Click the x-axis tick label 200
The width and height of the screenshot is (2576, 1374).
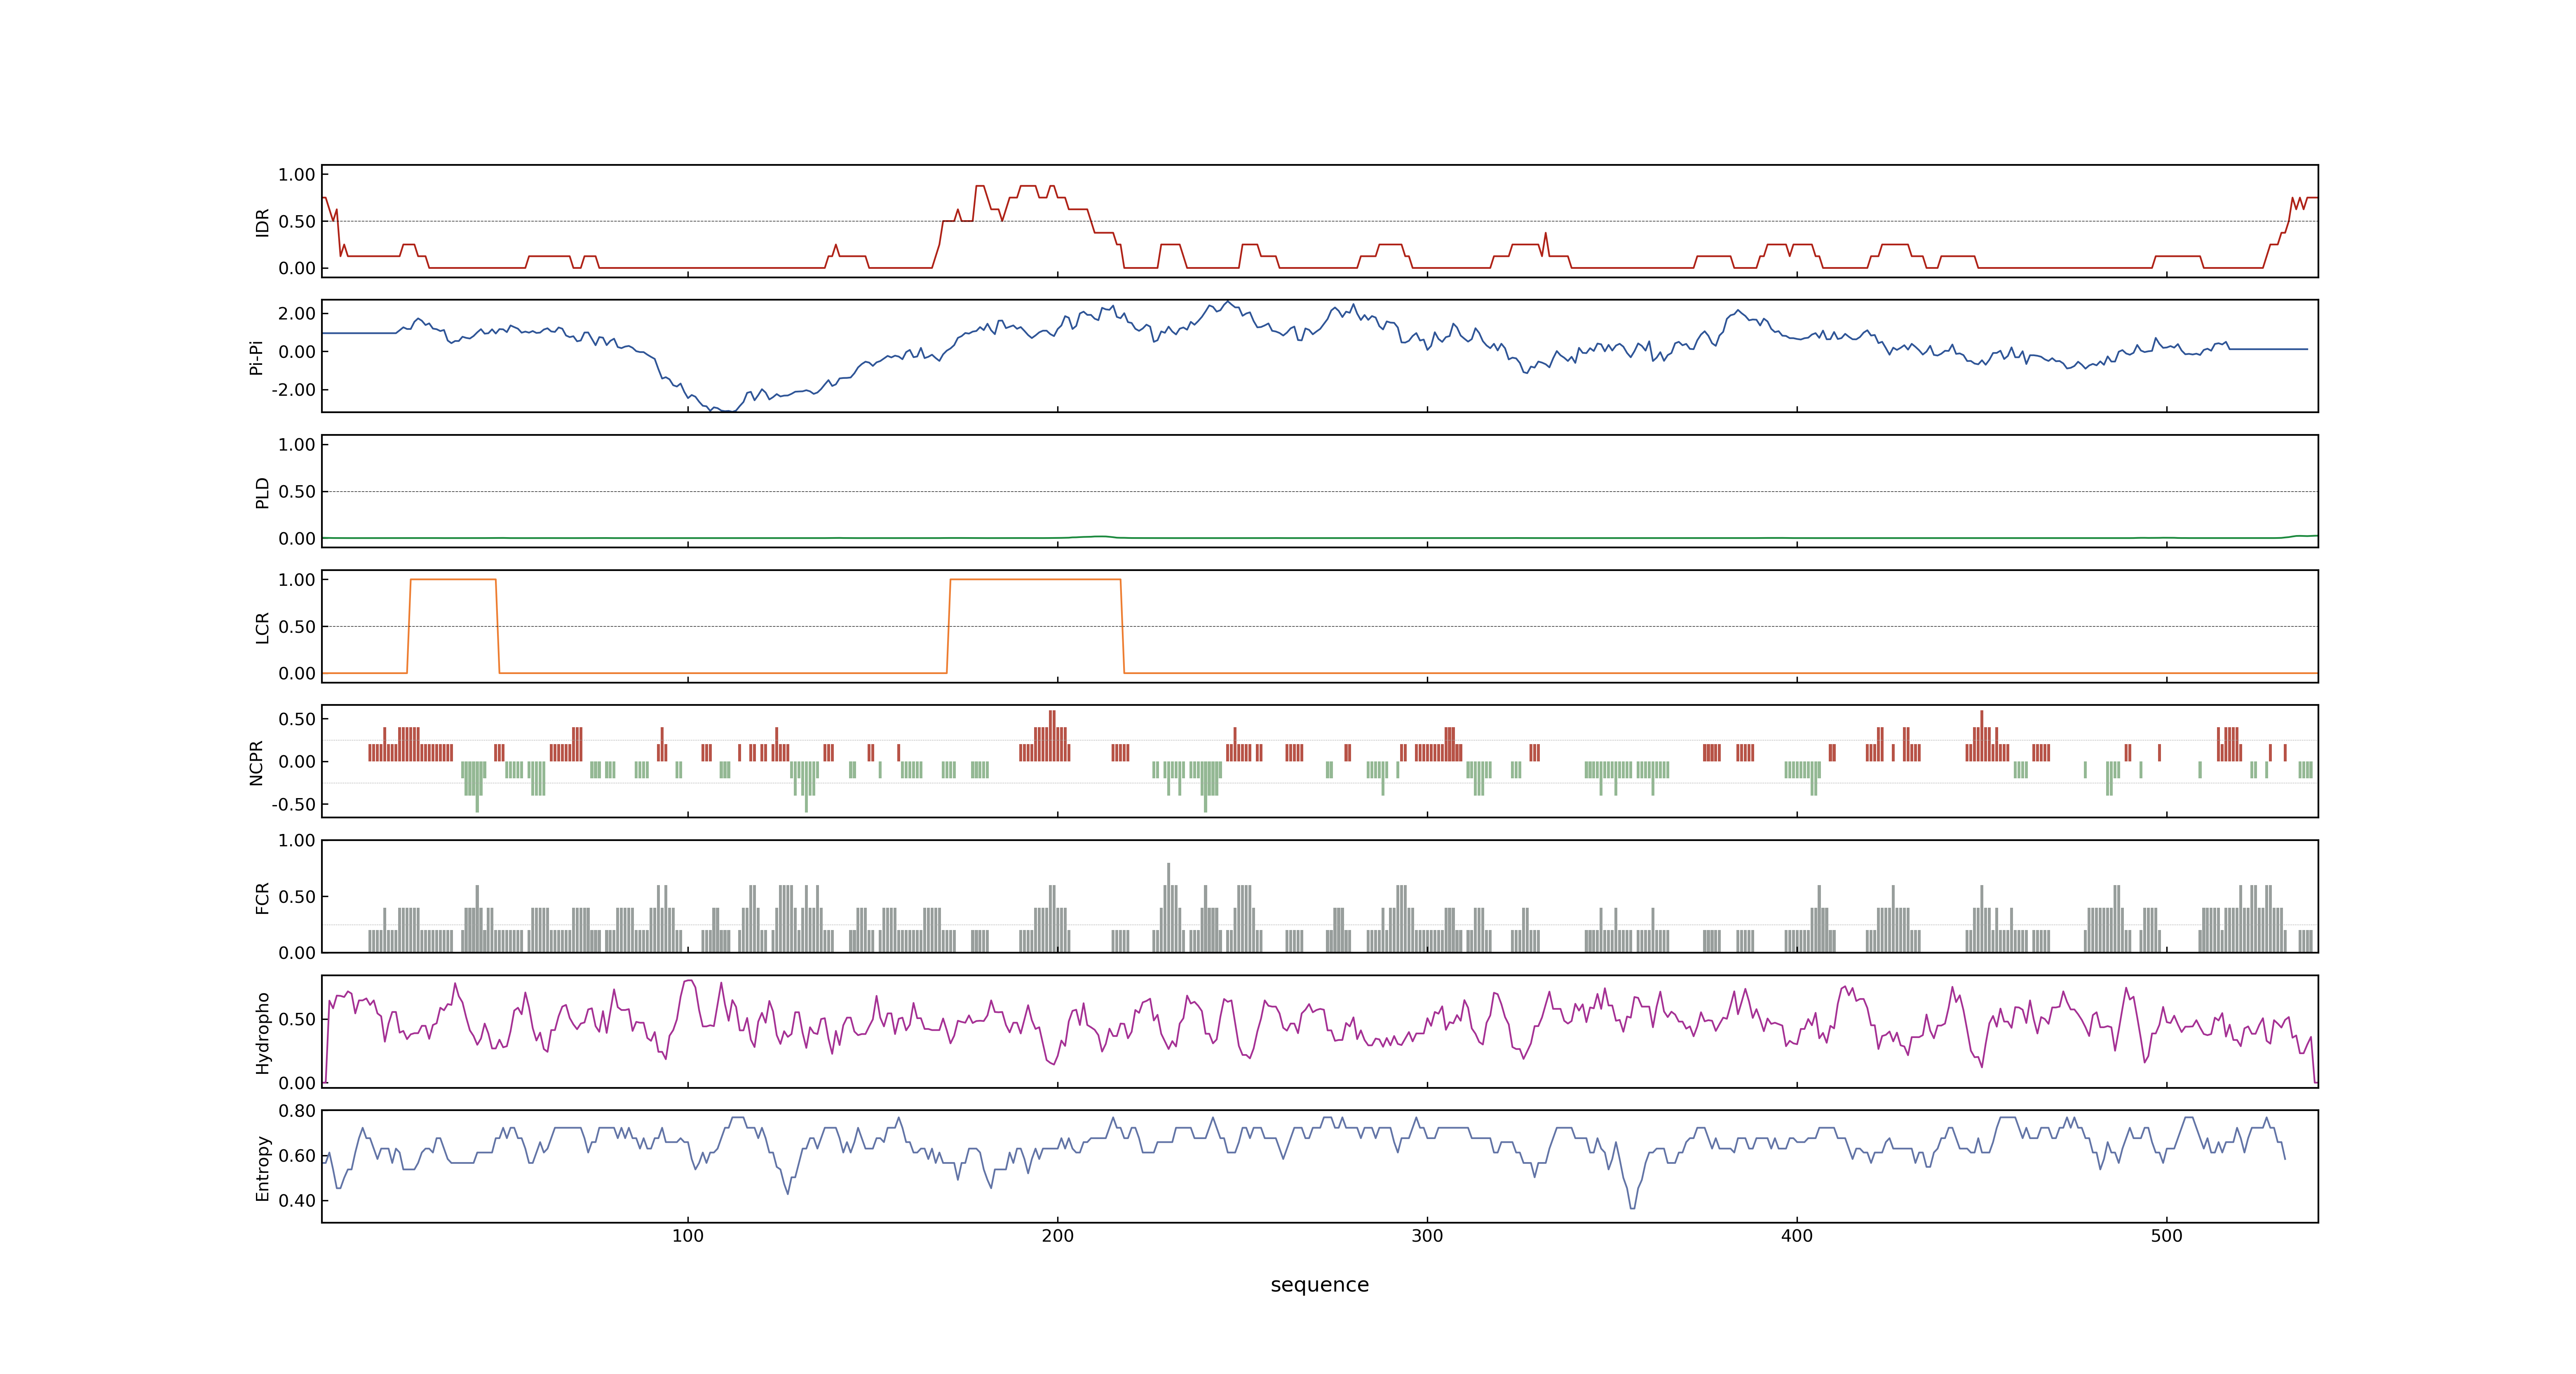(x=1057, y=1236)
